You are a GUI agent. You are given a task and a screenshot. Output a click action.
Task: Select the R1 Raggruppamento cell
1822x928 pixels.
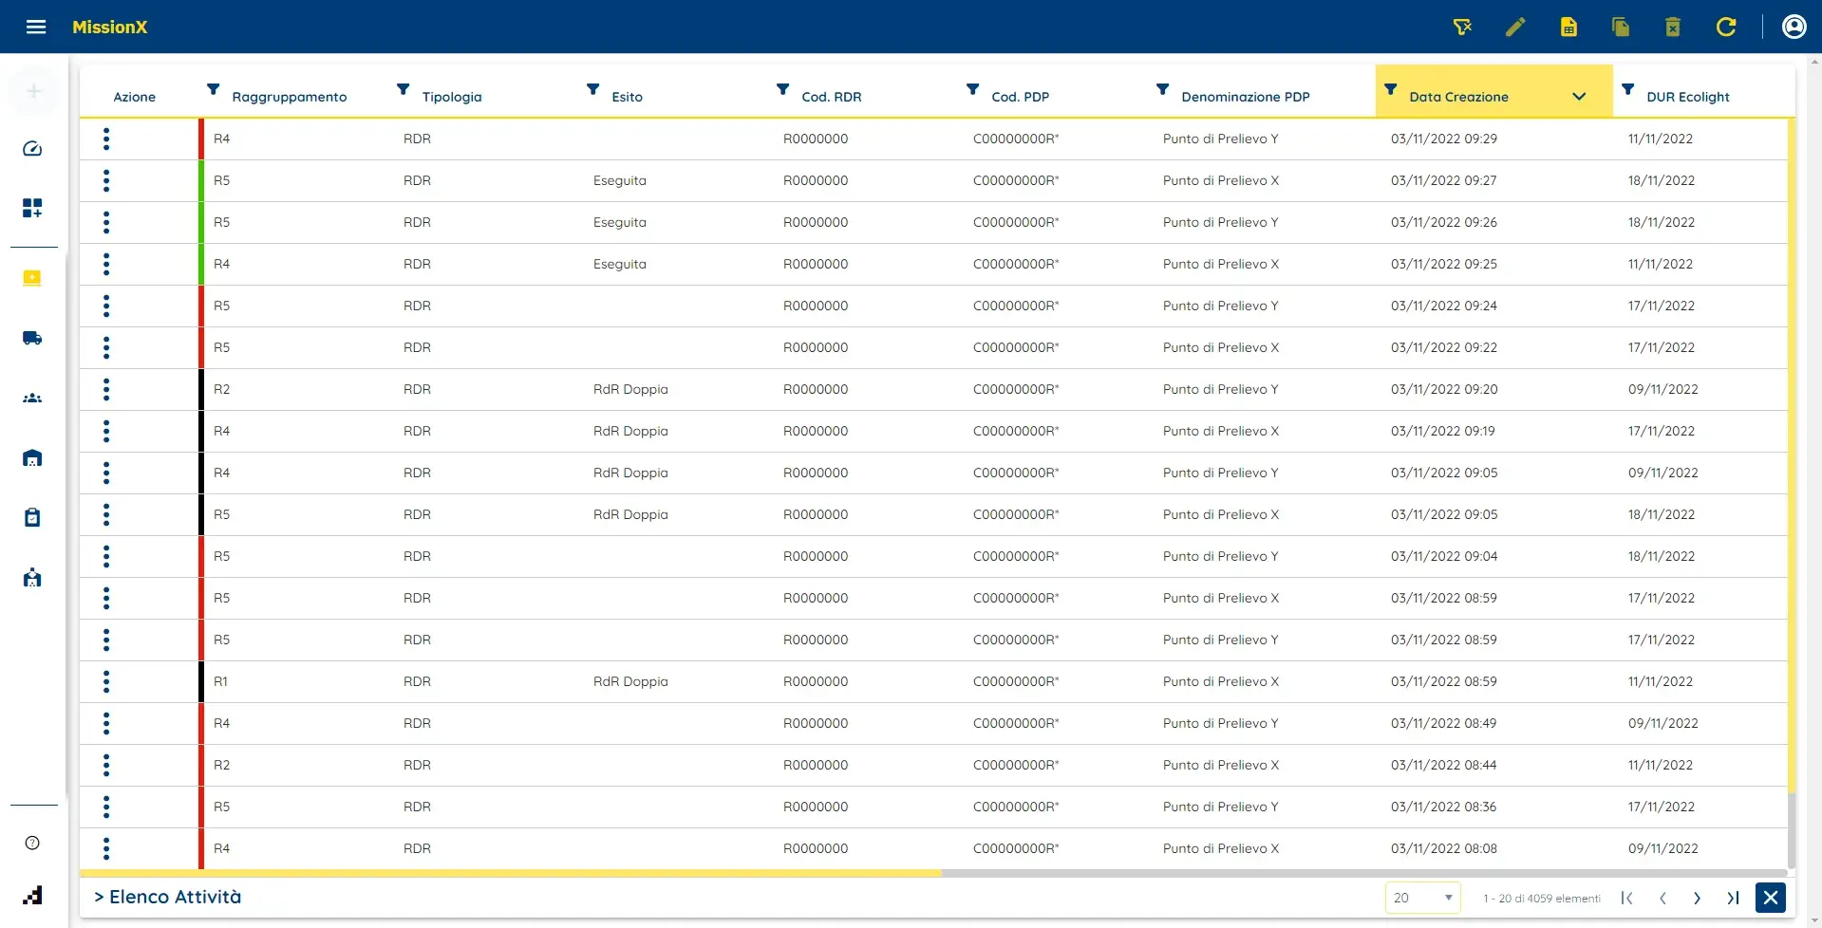click(220, 681)
